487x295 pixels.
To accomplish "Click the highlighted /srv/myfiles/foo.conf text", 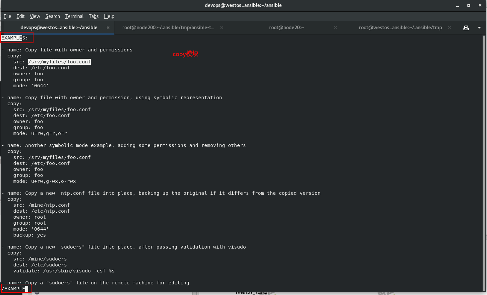I will point(59,62).
